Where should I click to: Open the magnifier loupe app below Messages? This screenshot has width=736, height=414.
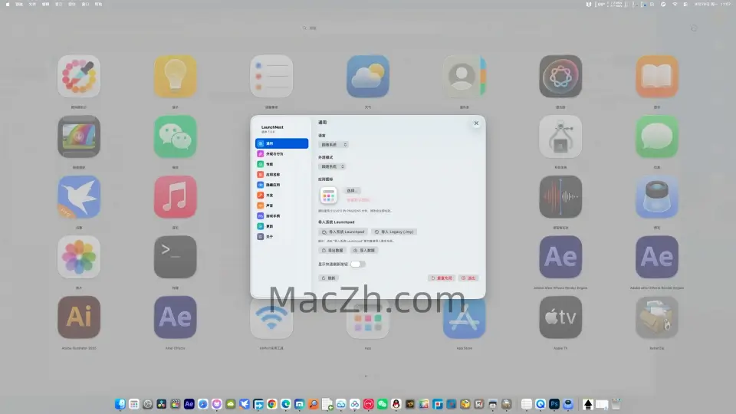click(x=657, y=197)
